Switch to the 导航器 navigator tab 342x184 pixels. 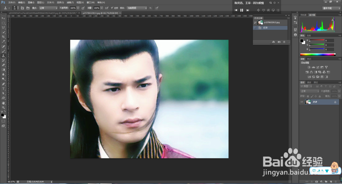(303, 15)
